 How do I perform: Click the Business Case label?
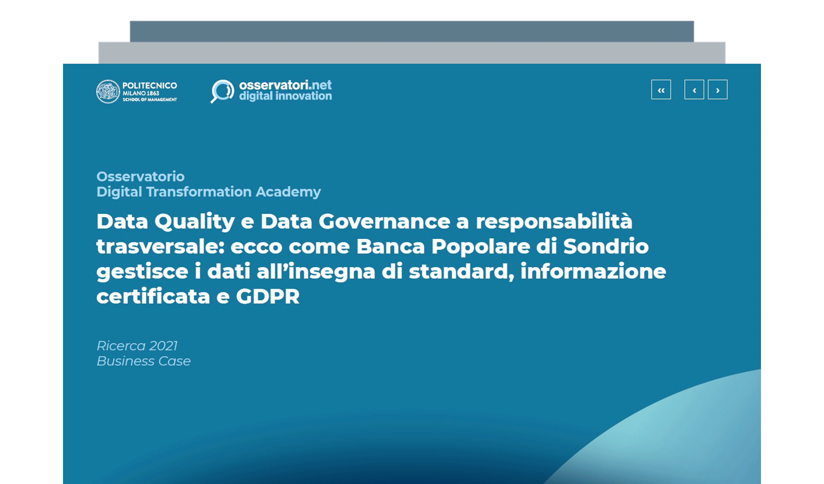click(x=143, y=361)
